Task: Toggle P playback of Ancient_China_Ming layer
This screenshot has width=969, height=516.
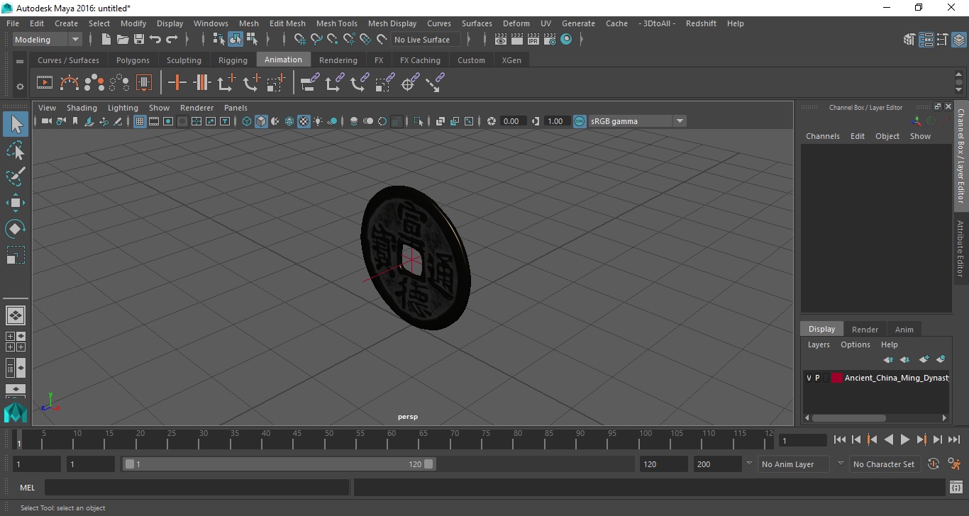Action: [817, 378]
